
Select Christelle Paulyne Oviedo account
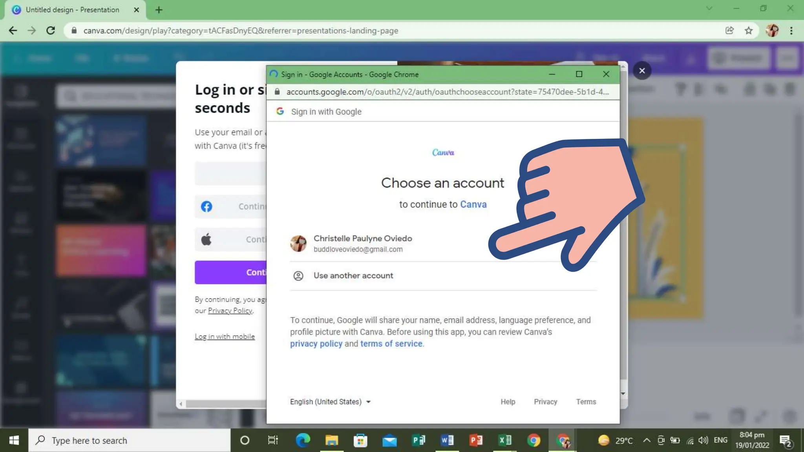[362, 243]
